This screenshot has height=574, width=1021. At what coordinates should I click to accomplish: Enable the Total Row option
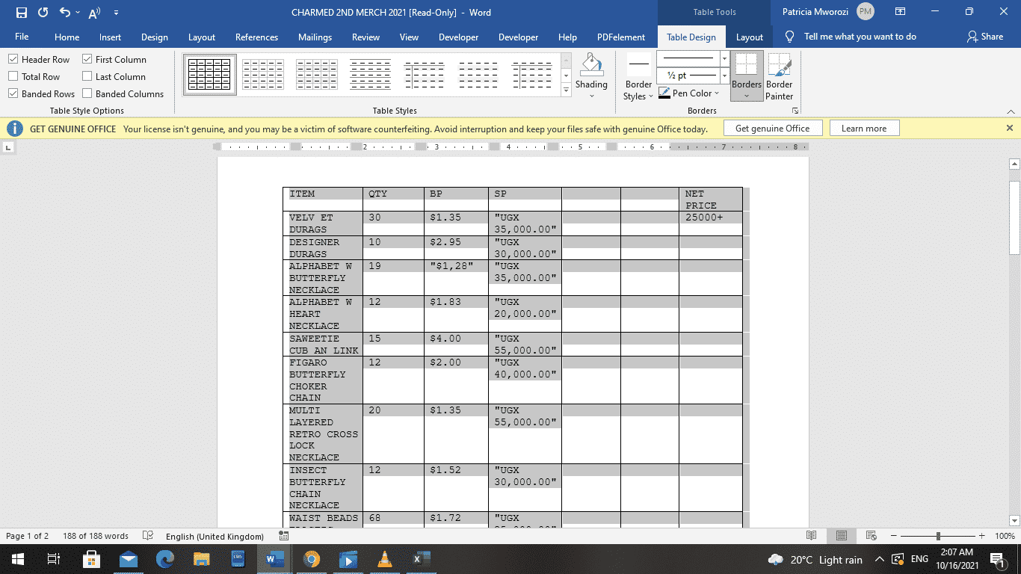pos(13,76)
